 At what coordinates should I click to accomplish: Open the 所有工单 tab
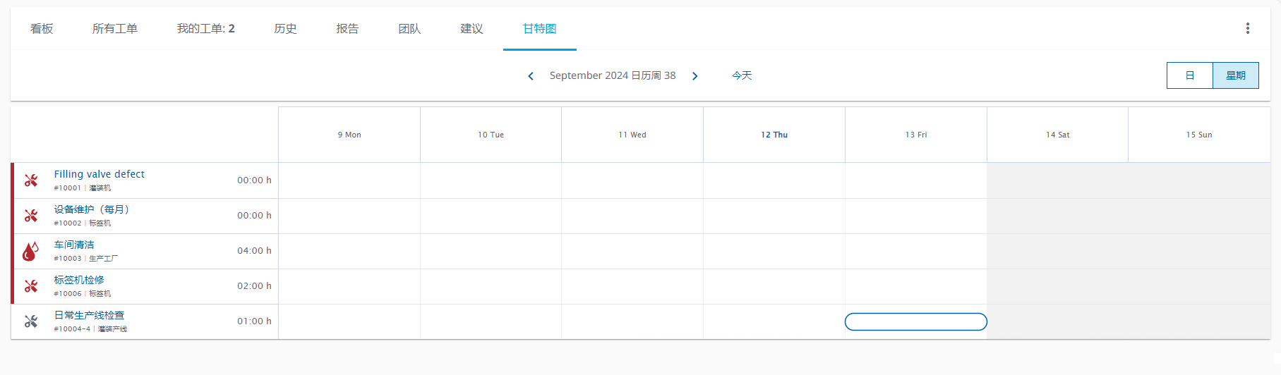click(x=114, y=29)
